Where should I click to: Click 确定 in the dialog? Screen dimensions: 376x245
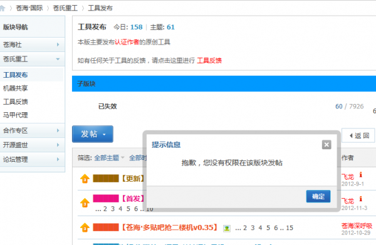pyautogui.click(x=318, y=196)
